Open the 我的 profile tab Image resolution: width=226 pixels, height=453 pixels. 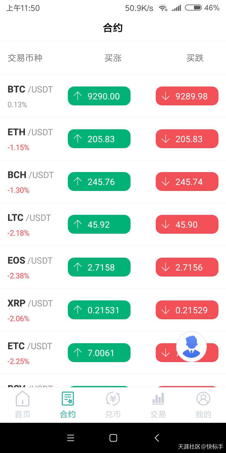[203, 405]
